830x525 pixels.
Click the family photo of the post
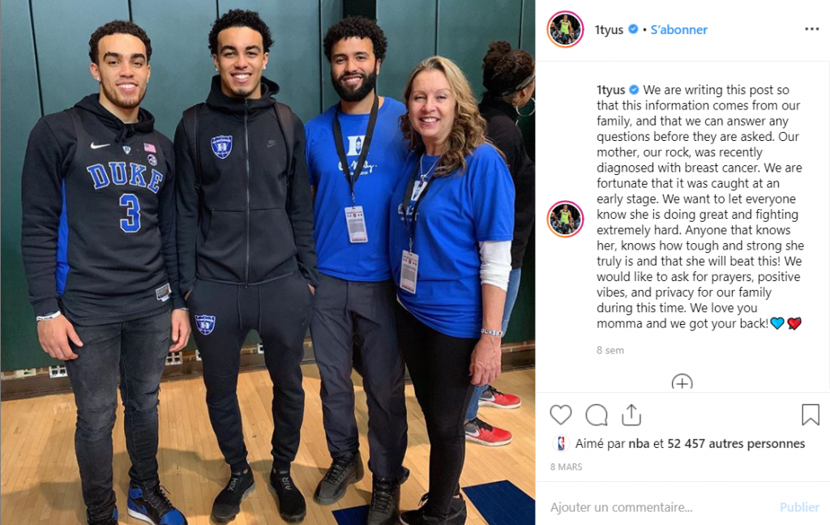pos(267,262)
